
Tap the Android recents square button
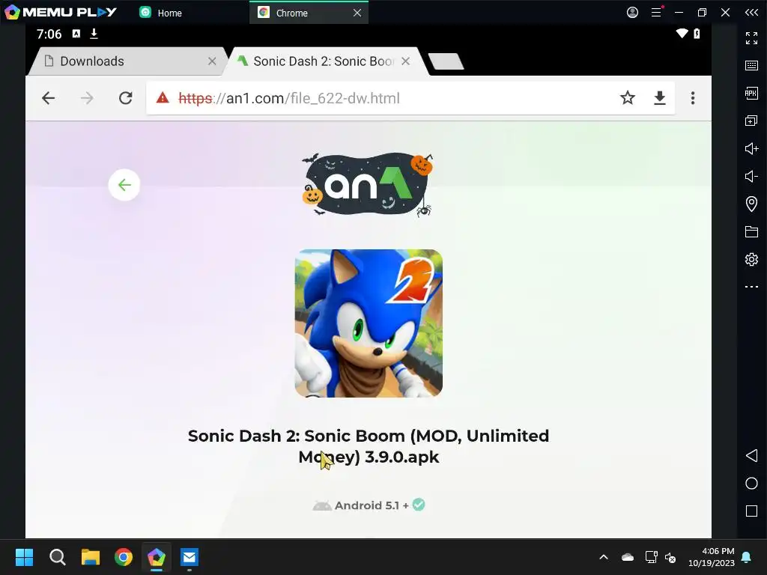pos(751,511)
